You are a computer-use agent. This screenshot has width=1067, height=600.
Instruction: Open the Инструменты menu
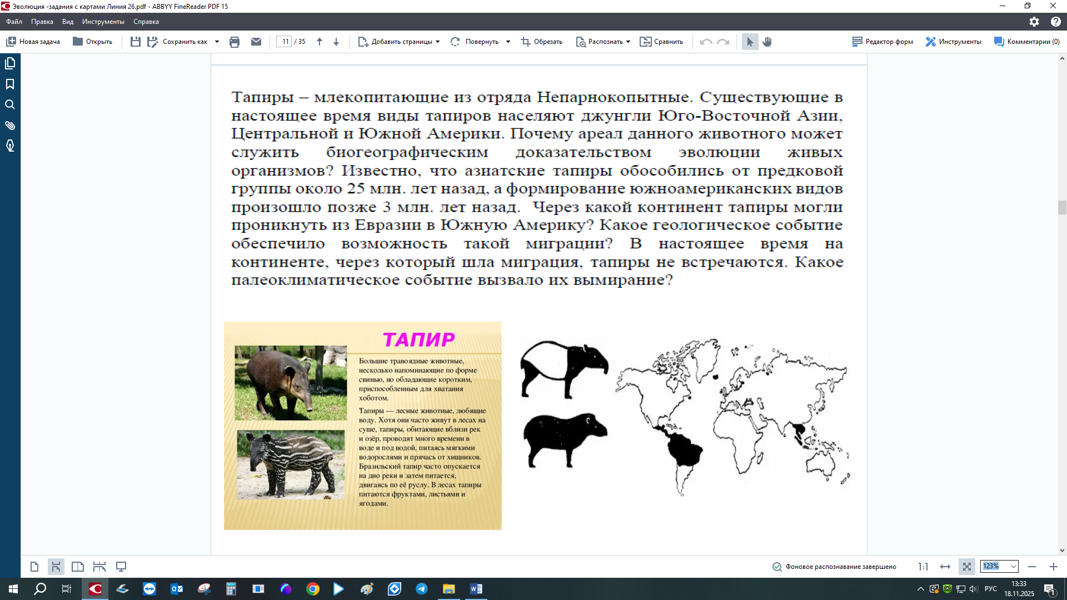[x=103, y=22]
